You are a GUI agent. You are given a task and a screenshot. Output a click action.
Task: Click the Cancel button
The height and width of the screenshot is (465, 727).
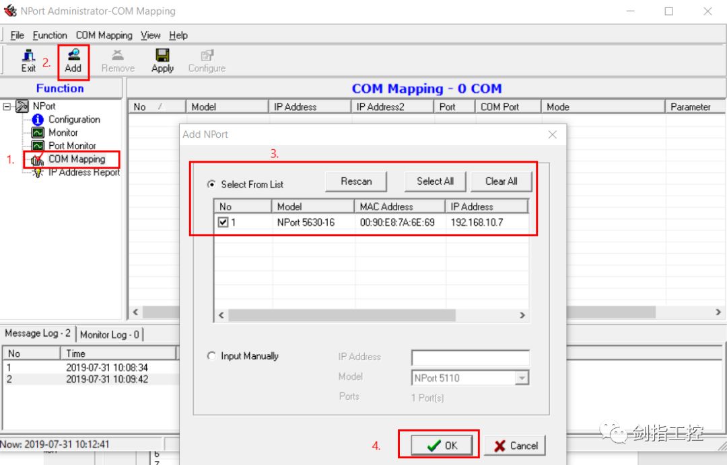(515, 446)
